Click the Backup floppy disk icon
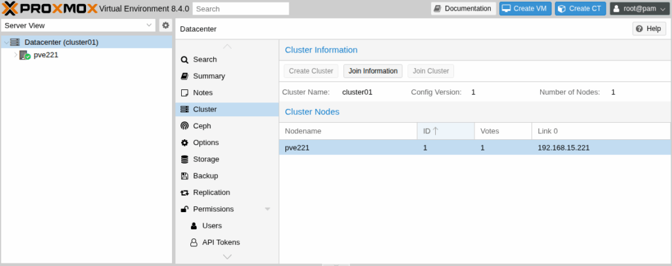The width and height of the screenshot is (672, 266). pyautogui.click(x=184, y=176)
